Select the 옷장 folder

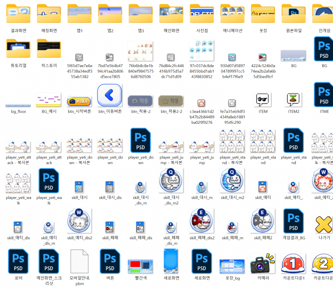(x=263, y=14)
